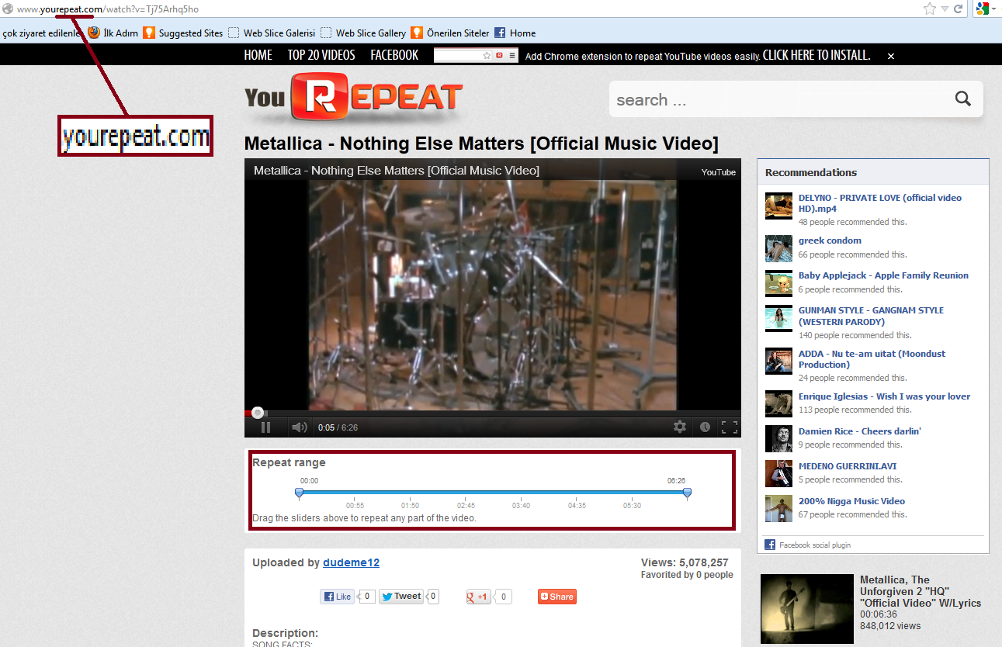The image size is (1002, 647).
Task: Open the Önerilen Siteler bookmark
Action: point(450,33)
